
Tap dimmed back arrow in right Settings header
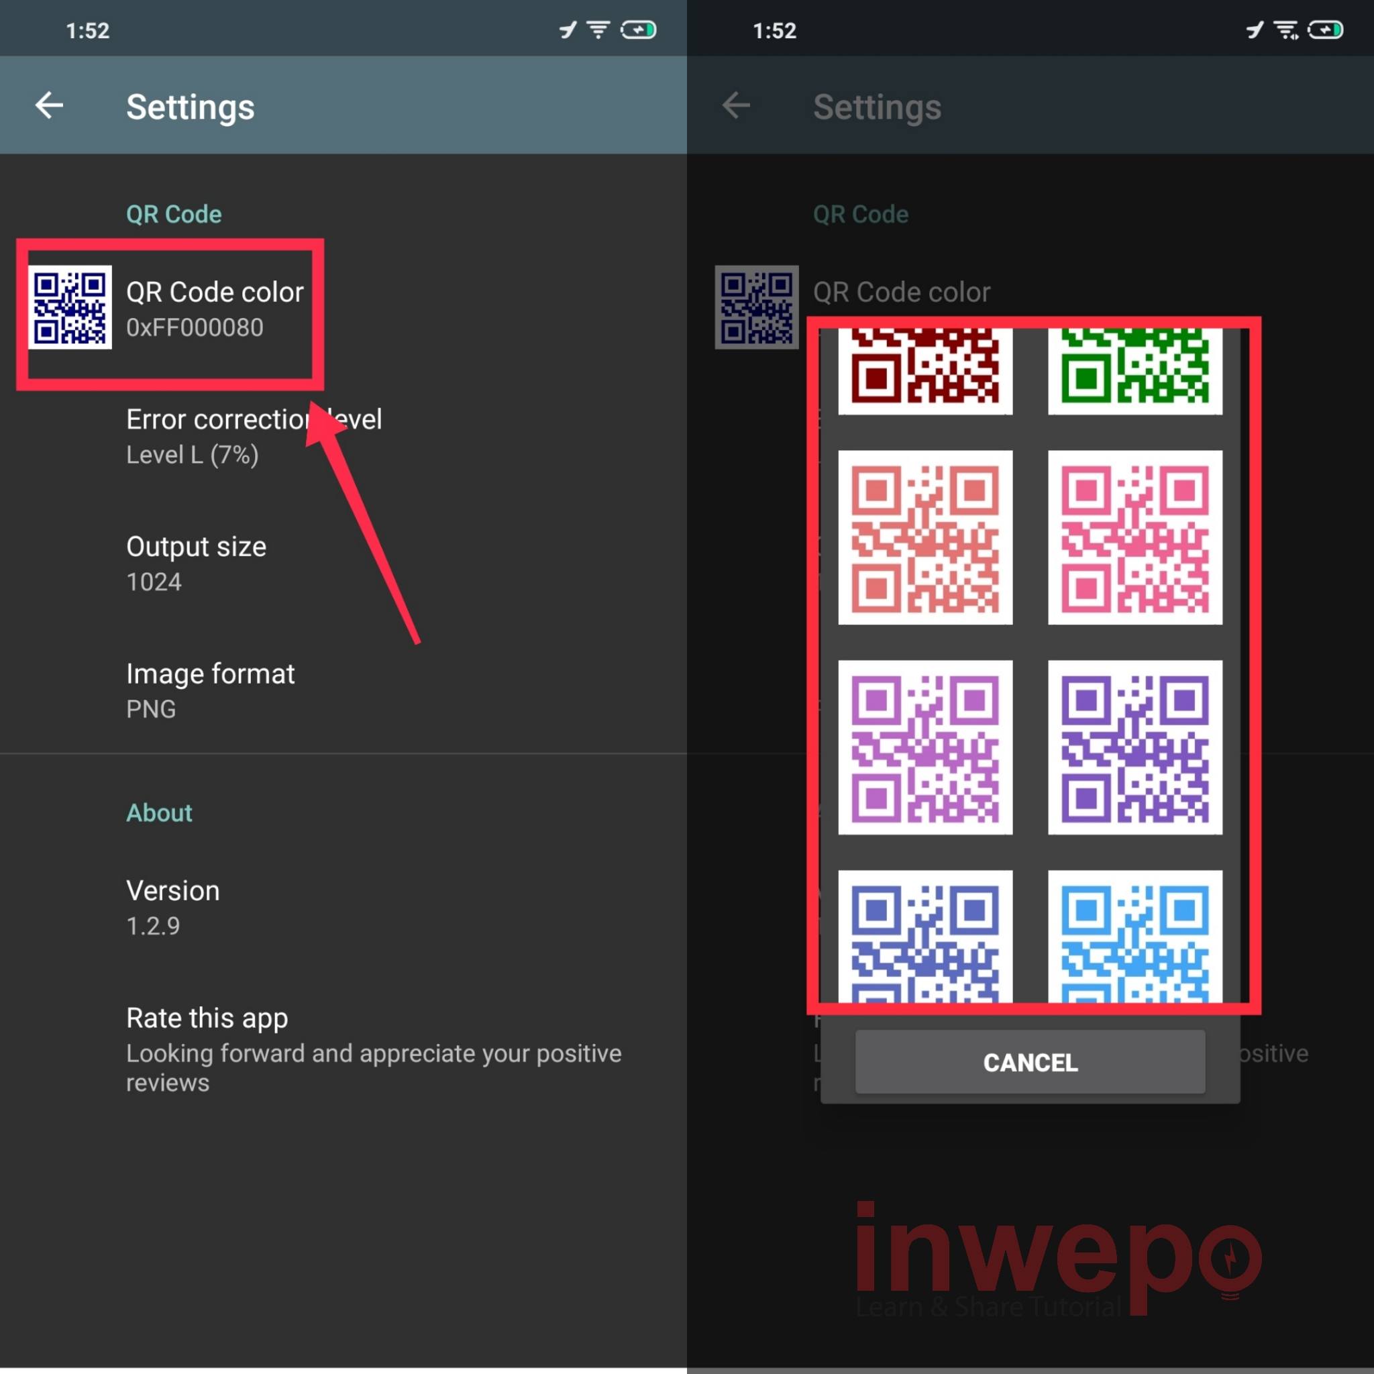coord(736,106)
